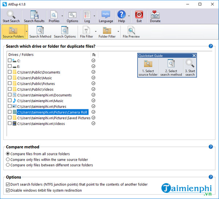Open the Search Results toolbar icon
The width and height of the screenshot is (219, 199).
34,15
